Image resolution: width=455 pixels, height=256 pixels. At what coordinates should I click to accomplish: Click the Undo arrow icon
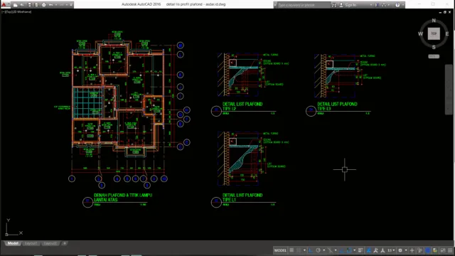[x=50, y=5]
